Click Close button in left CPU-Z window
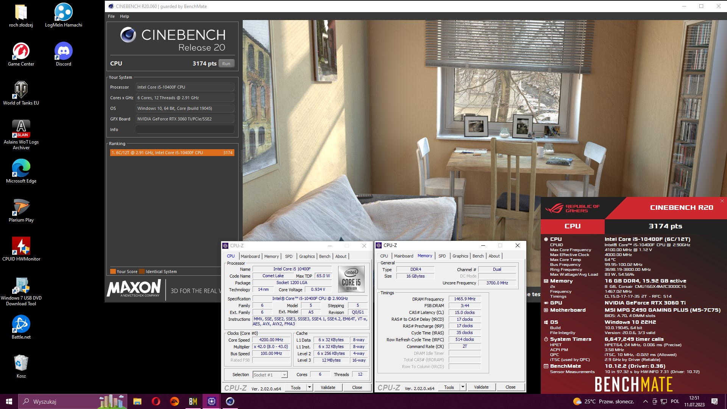727x409 pixels. 357,388
